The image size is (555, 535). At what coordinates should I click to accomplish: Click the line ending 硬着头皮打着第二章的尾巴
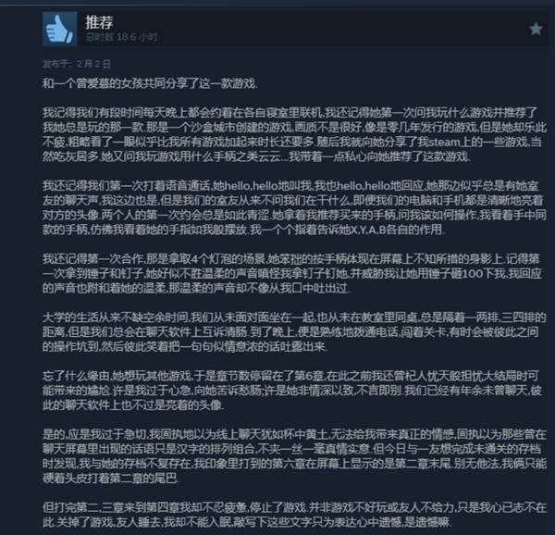click(x=111, y=479)
